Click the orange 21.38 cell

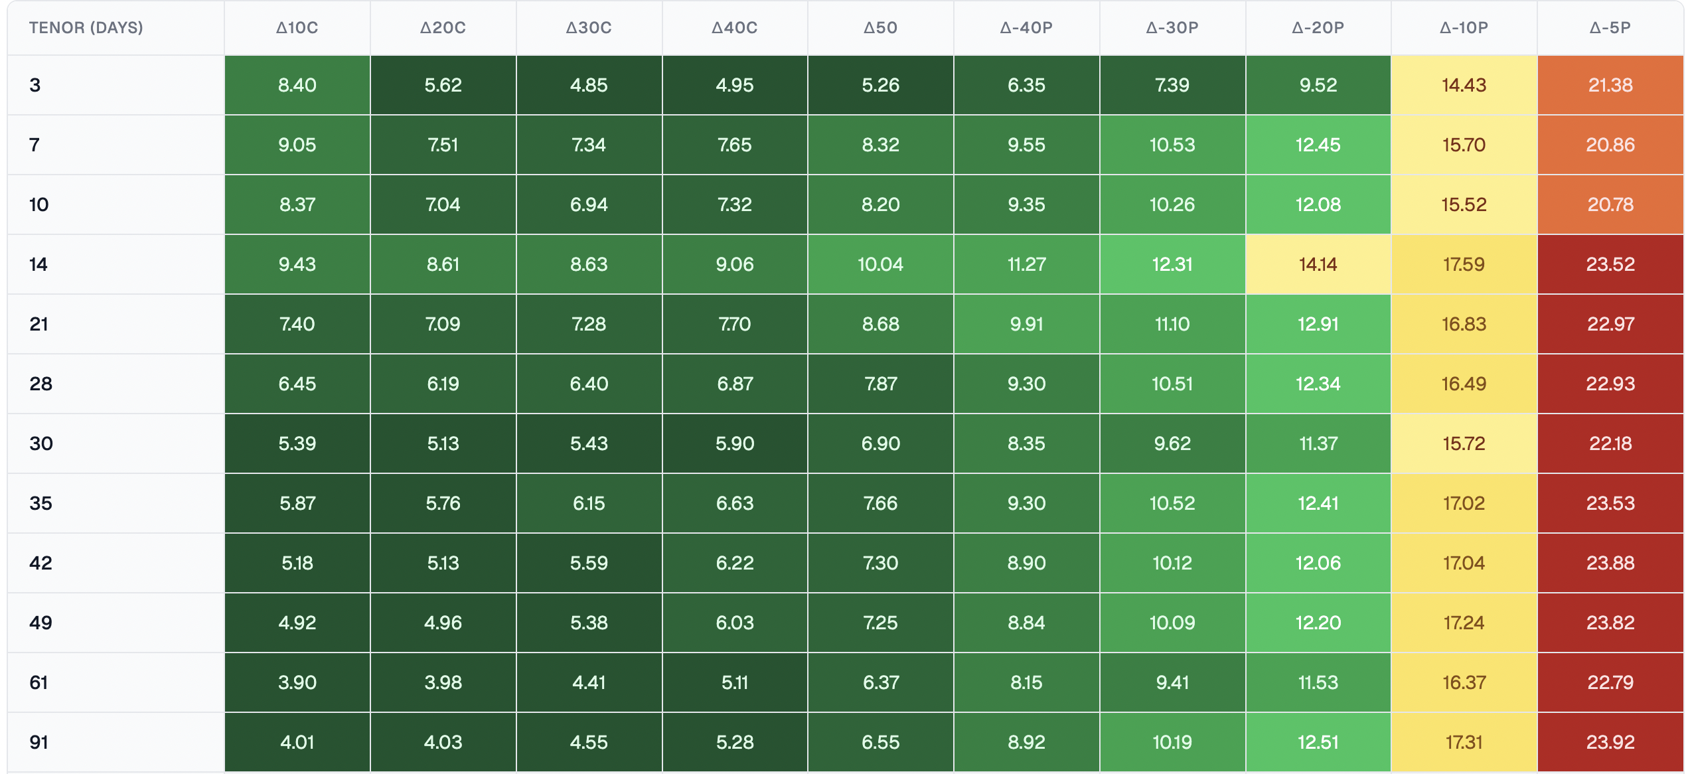coord(1610,85)
